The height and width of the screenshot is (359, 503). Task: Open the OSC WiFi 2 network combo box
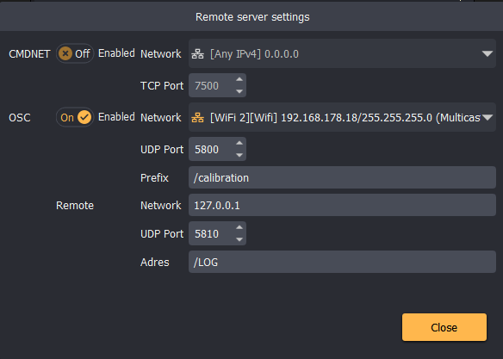coord(342,117)
